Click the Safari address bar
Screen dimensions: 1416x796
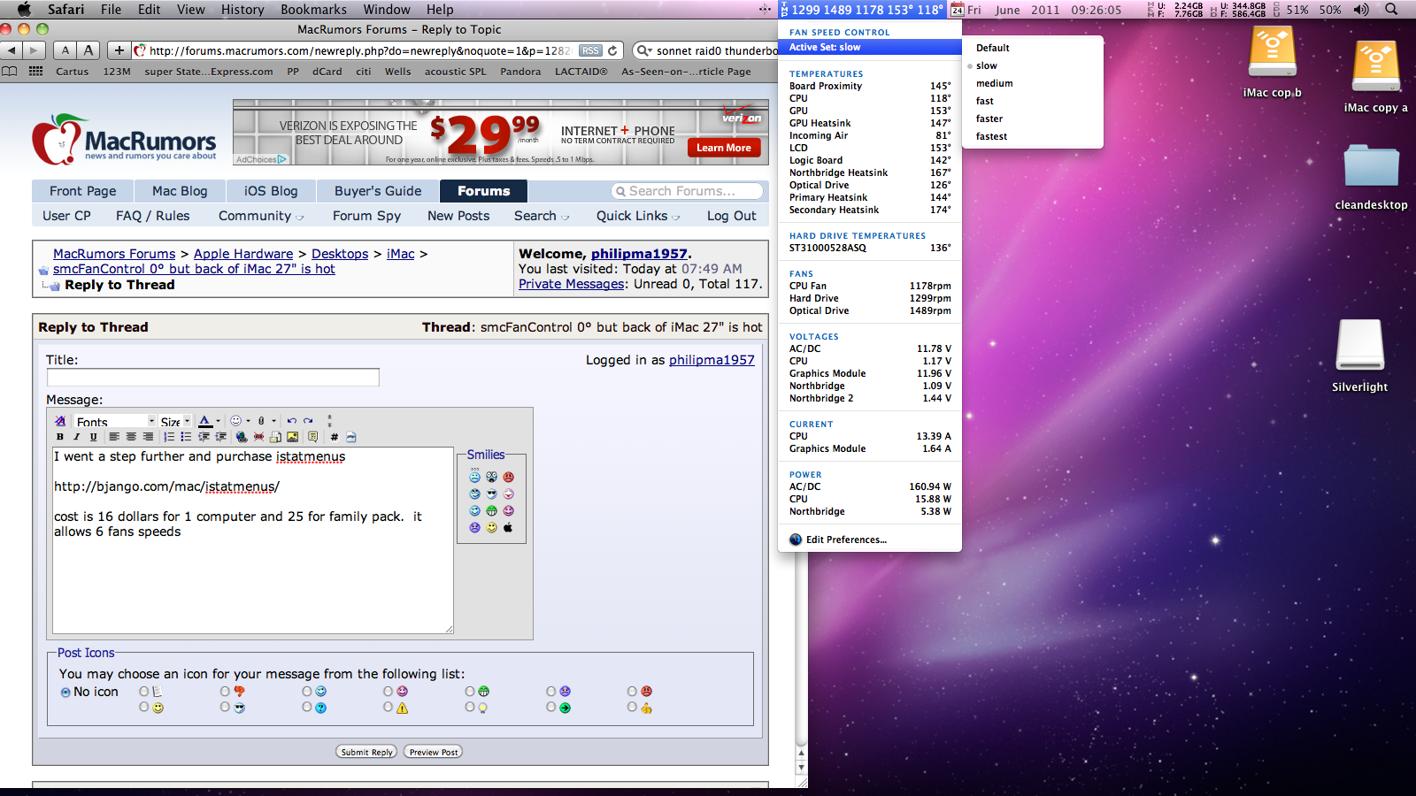coord(378,50)
